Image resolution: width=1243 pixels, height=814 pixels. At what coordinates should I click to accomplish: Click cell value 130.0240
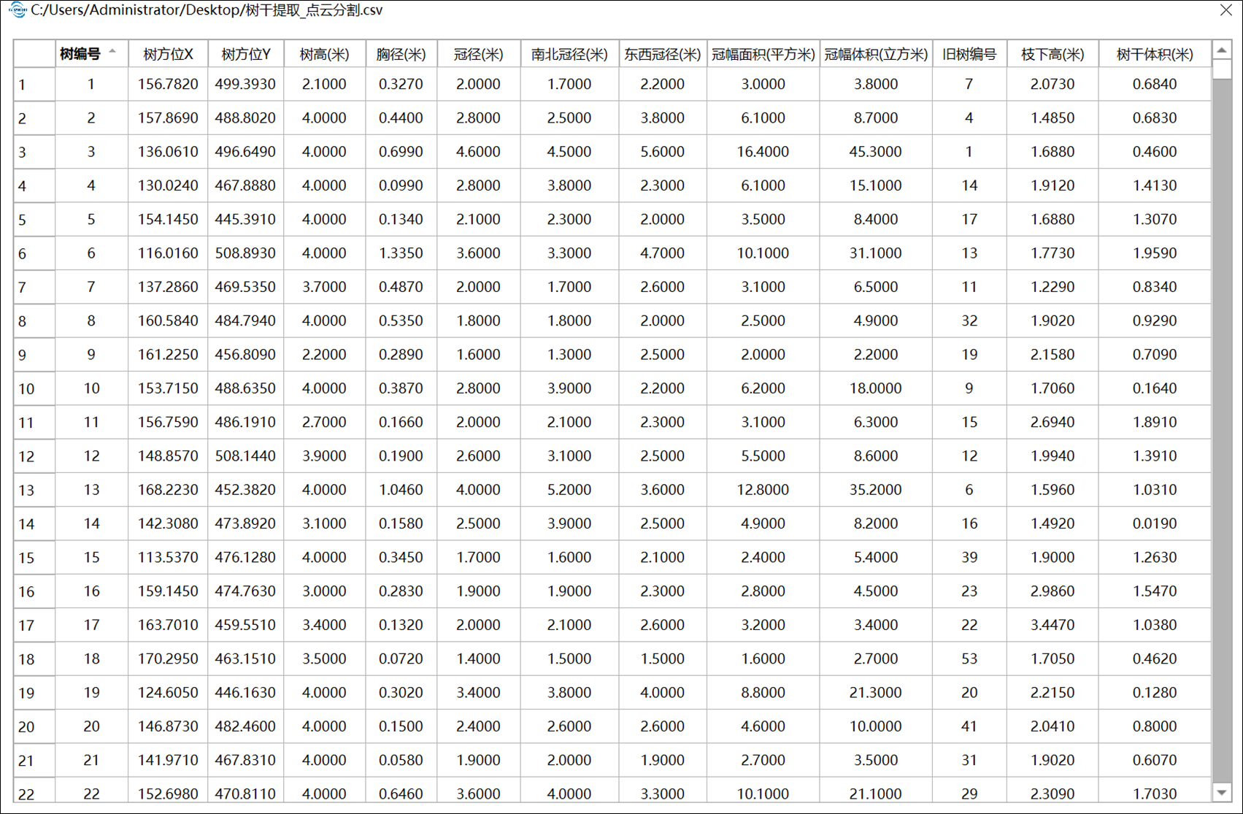click(x=168, y=185)
